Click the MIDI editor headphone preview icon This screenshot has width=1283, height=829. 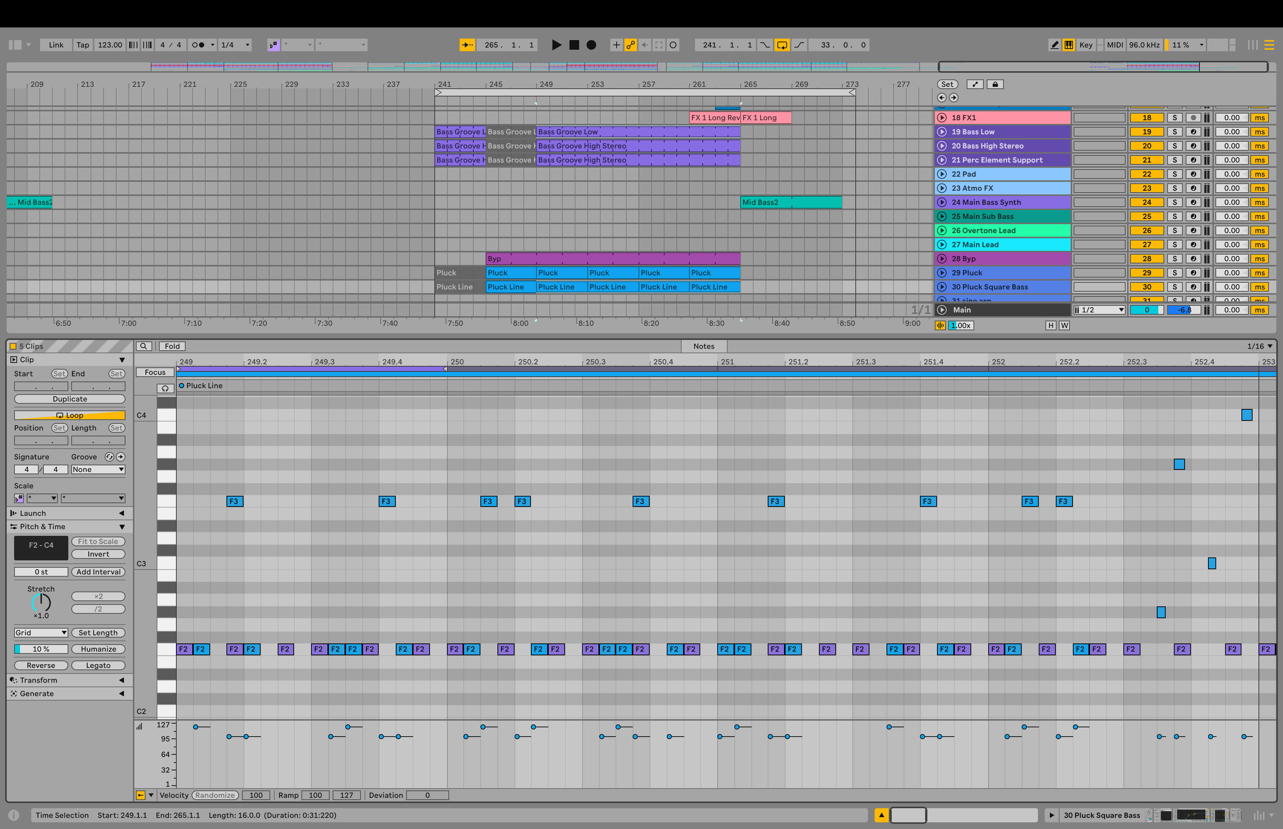click(165, 388)
